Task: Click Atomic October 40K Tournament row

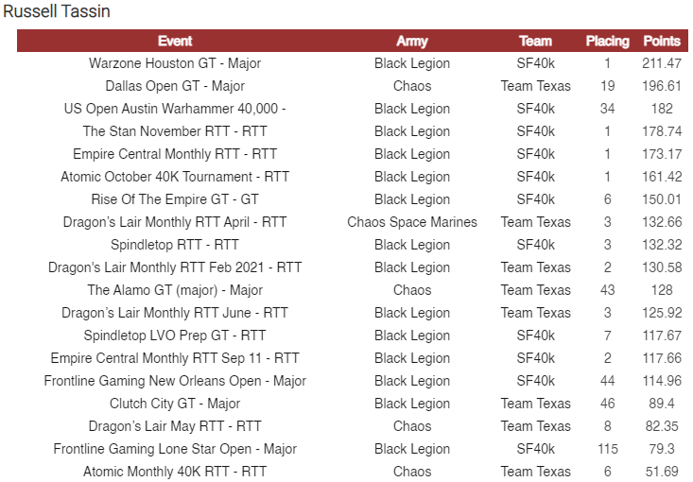Action: click(175, 177)
